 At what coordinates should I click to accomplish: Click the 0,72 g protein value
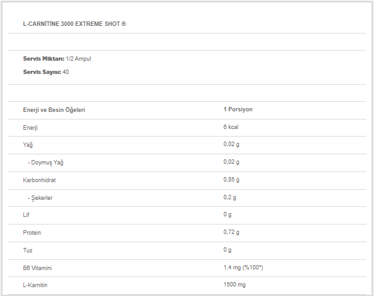(x=231, y=232)
